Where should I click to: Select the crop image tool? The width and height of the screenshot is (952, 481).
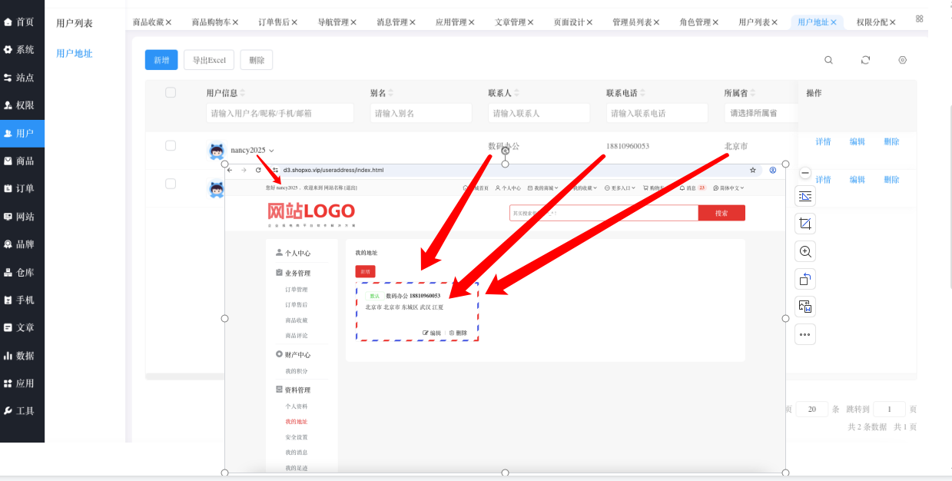[x=805, y=224]
